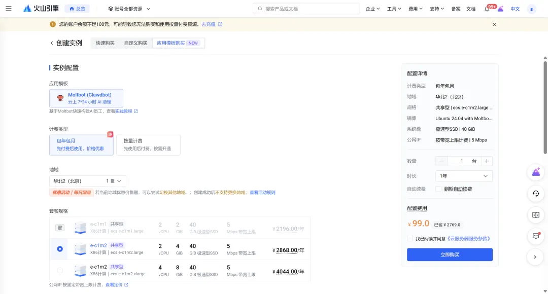Screen dimensions: 548x294
Task: Open 文档 in the top bar
Action: point(471,9)
